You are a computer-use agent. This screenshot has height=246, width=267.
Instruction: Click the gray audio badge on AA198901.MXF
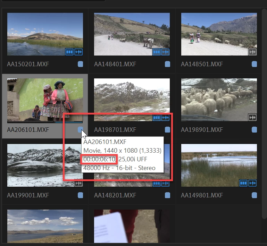(x=252, y=117)
